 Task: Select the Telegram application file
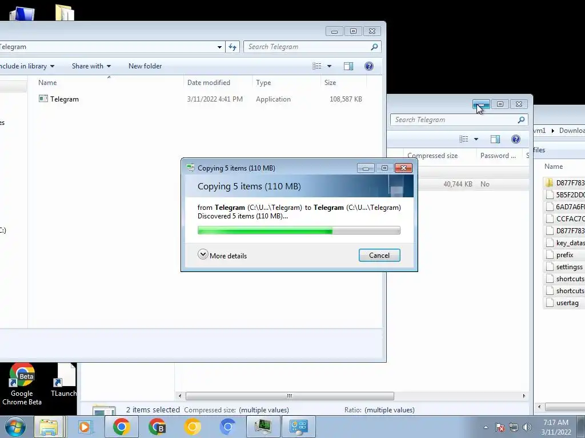(x=64, y=99)
